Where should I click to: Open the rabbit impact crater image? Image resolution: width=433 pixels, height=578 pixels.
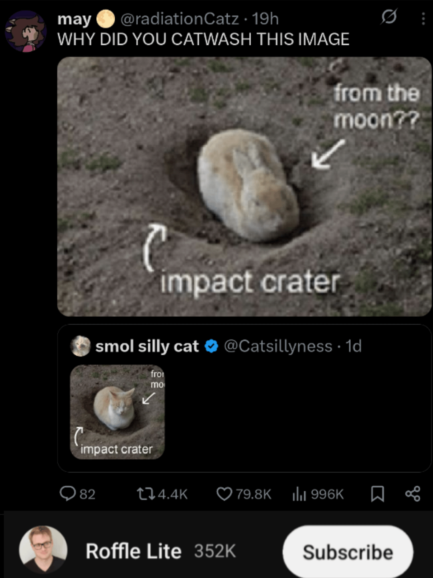244,187
